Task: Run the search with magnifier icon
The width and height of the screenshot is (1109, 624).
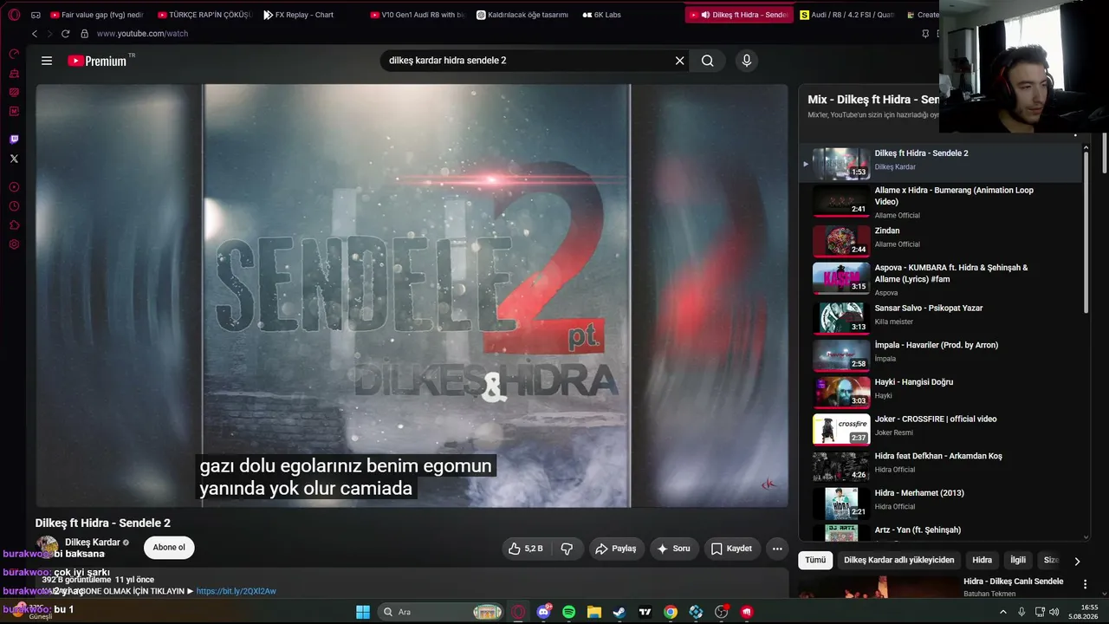Action: click(708, 61)
